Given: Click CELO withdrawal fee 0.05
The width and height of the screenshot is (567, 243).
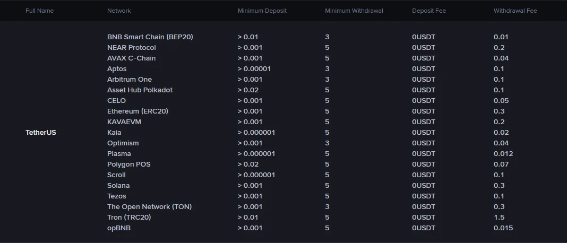Looking at the screenshot, I should point(501,100).
